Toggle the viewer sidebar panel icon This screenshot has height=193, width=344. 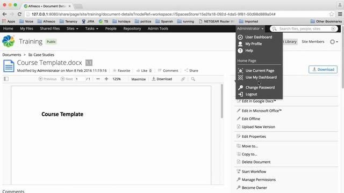[6, 79]
